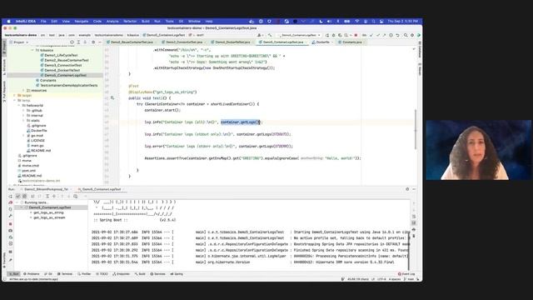The image size is (533, 300).
Task: Select Demo5_ContainerLogsTest in the project tree
Action: [65, 75]
